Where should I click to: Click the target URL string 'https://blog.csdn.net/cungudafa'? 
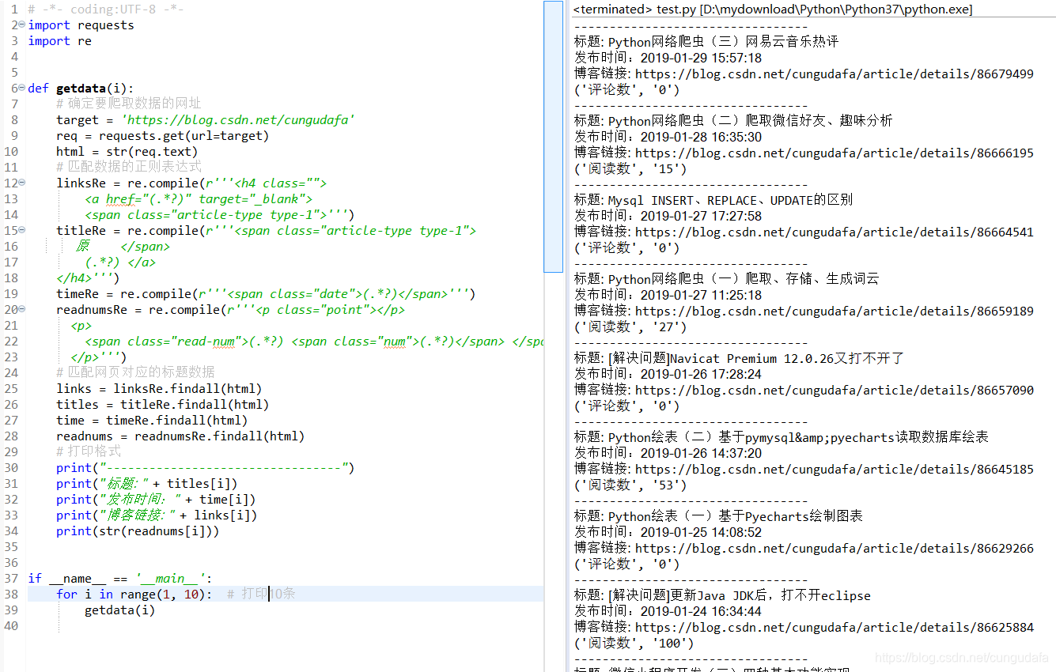(x=237, y=120)
